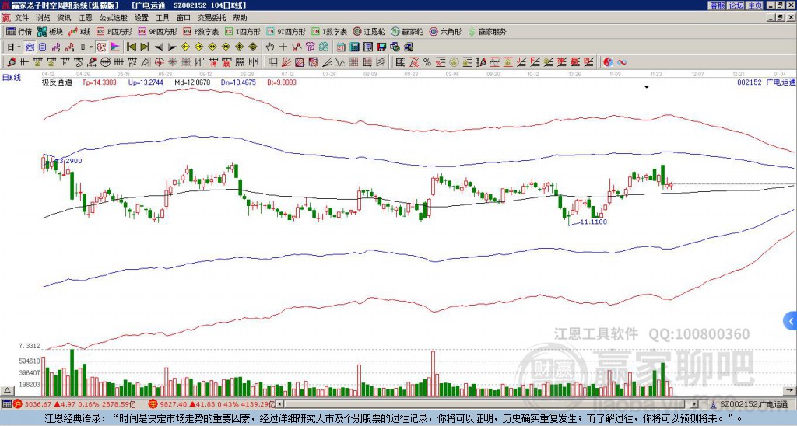Click the Bt=9.0083 indicator value

click(x=282, y=82)
